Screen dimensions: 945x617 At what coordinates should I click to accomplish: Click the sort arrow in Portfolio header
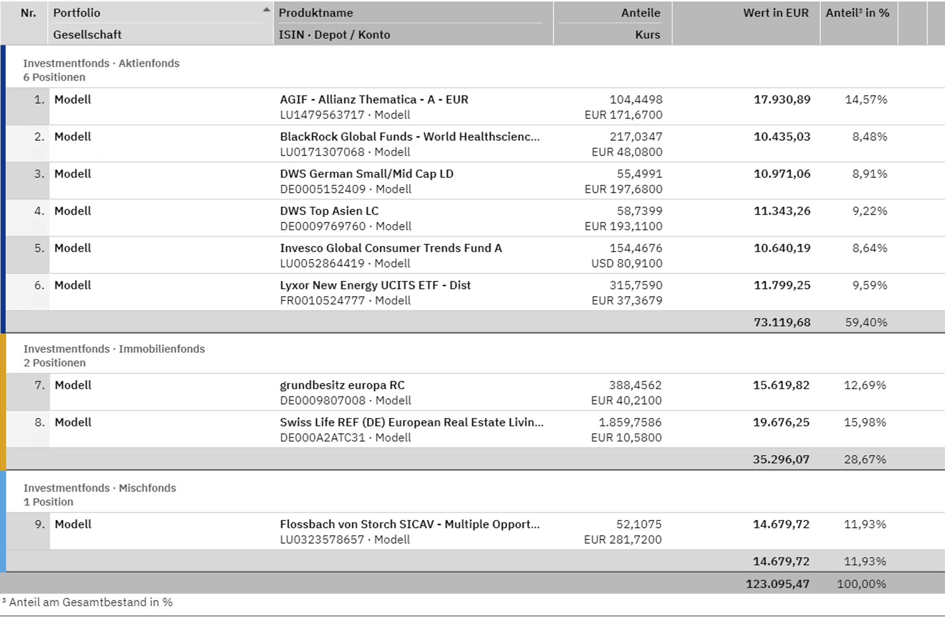(266, 10)
